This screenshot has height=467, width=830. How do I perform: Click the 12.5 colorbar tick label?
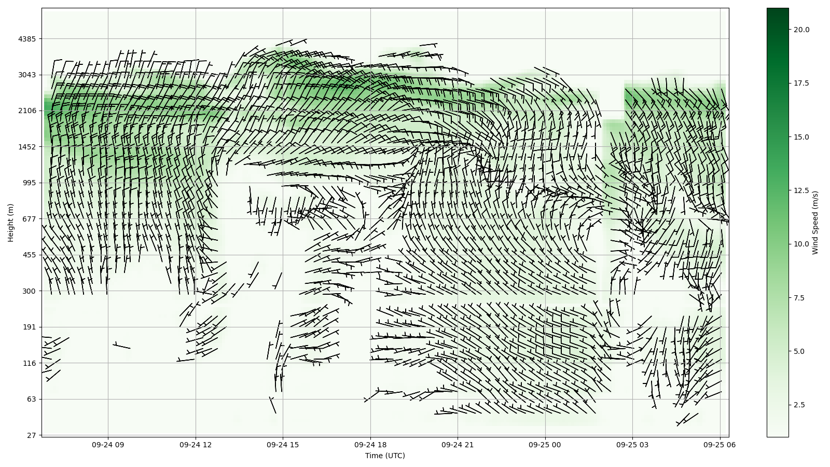pyautogui.click(x=801, y=190)
